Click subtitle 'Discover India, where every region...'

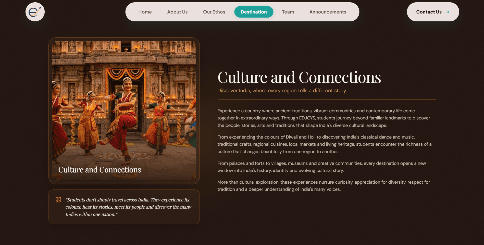tap(282, 90)
